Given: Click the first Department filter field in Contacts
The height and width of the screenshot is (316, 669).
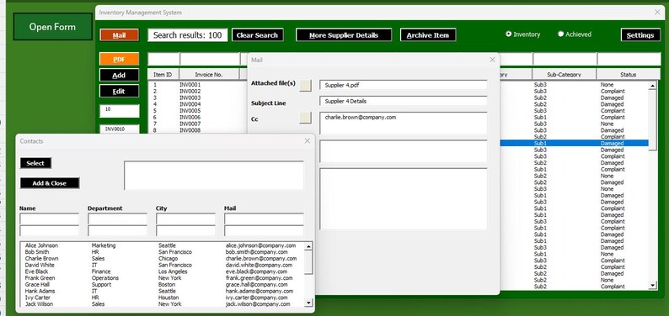Looking at the screenshot, I should [117, 219].
